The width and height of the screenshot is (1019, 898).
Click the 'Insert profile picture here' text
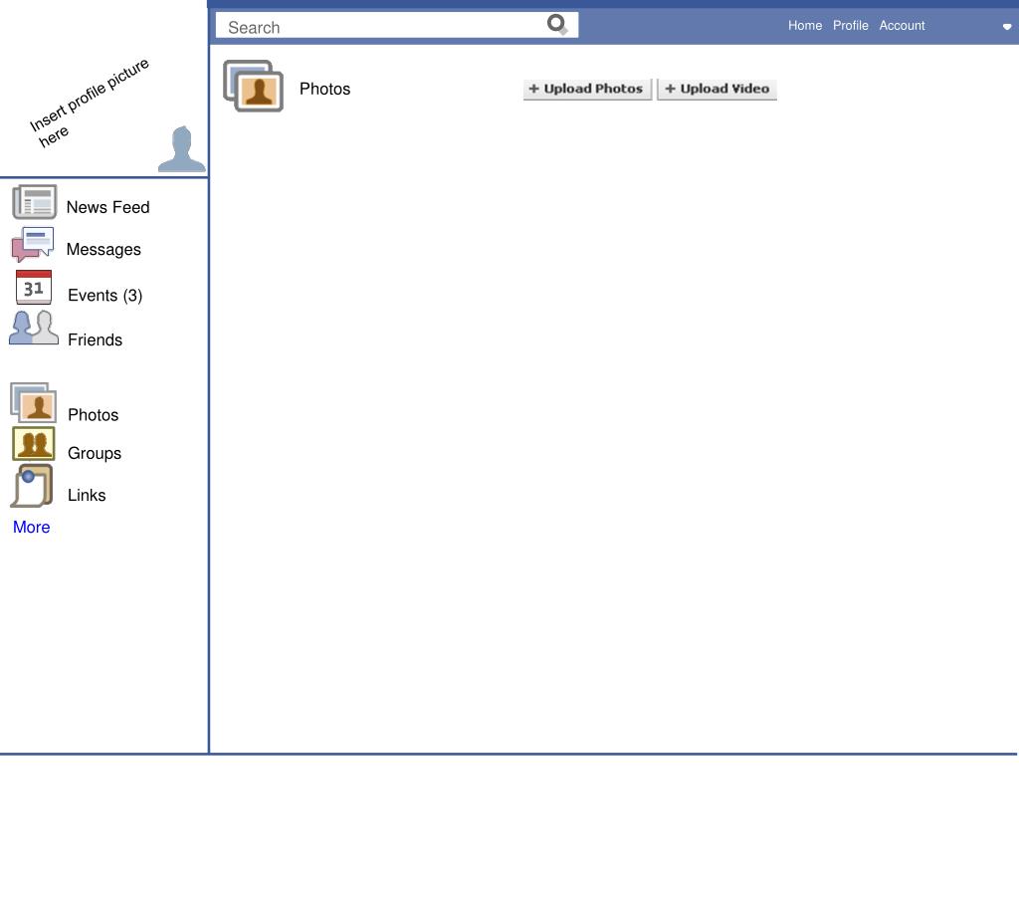click(x=89, y=103)
